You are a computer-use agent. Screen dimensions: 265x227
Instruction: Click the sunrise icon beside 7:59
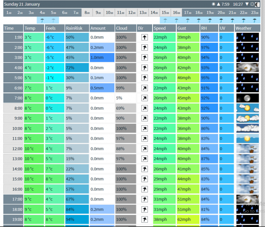point(214,4)
